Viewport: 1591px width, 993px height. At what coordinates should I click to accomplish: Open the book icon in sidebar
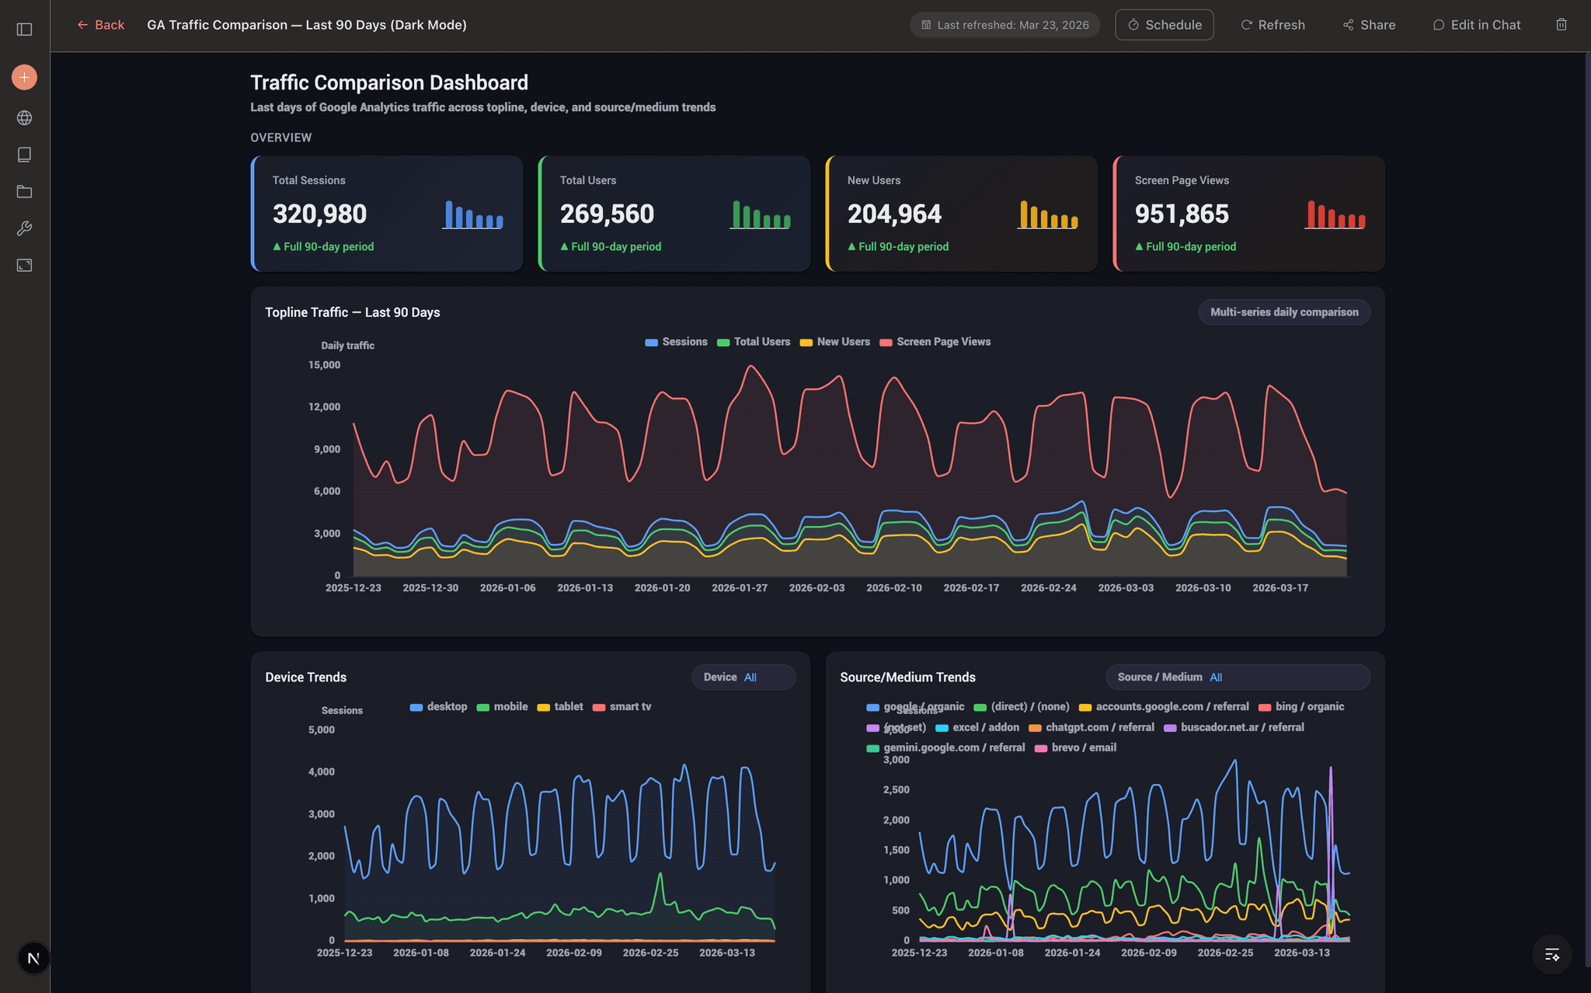point(24,155)
